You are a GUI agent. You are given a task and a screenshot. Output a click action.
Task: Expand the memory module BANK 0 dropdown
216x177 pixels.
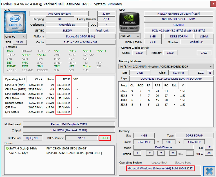click(166, 66)
